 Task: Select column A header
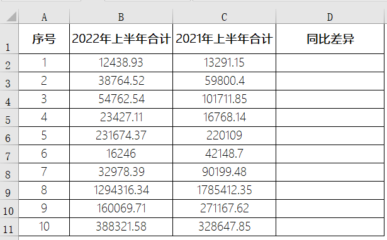click(44, 17)
